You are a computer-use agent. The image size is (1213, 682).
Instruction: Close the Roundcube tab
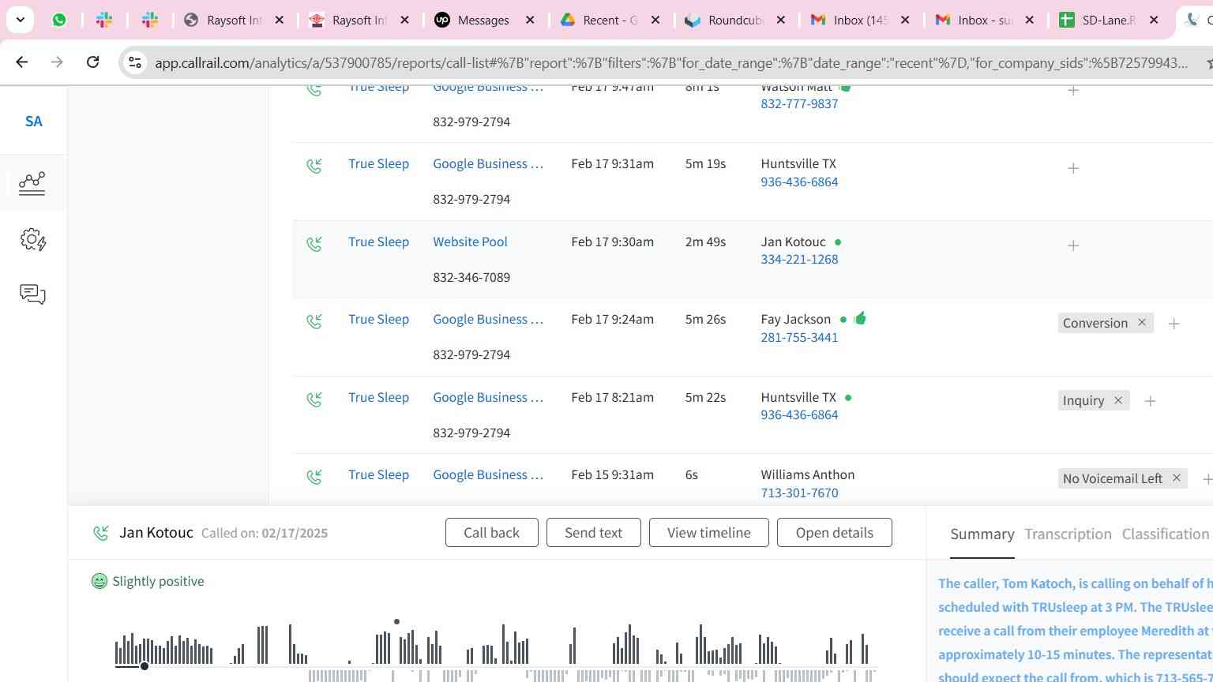(x=780, y=20)
